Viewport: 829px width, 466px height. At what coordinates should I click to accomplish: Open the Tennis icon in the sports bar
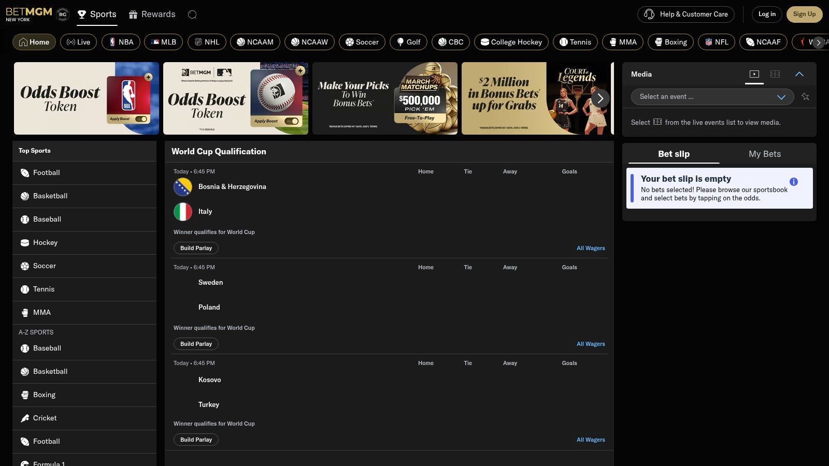[x=564, y=42]
